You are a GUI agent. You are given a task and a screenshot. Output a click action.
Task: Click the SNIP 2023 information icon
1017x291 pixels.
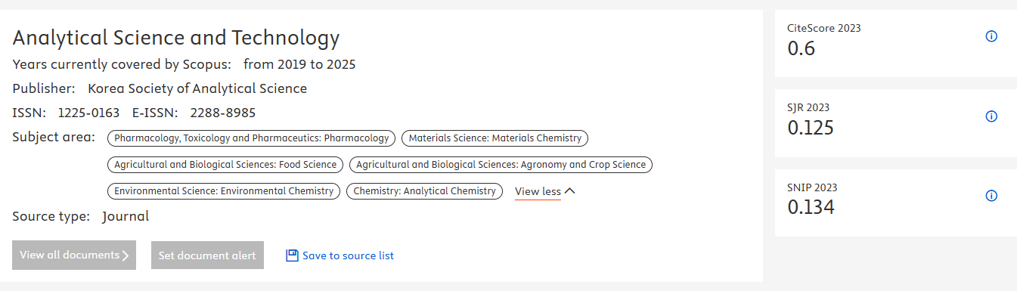(992, 196)
